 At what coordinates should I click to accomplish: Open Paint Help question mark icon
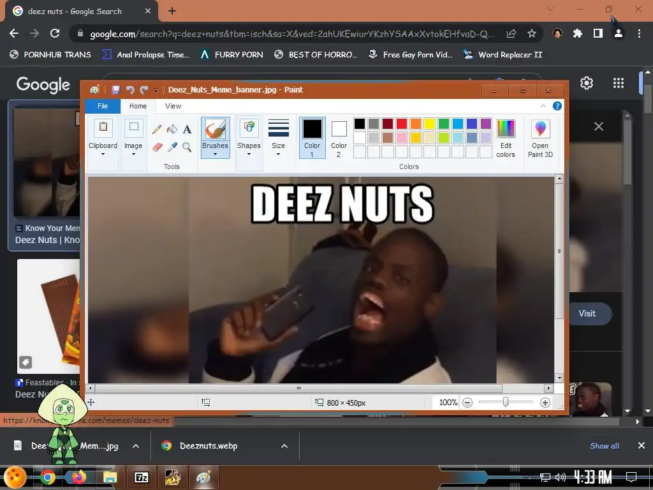coord(557,106)
